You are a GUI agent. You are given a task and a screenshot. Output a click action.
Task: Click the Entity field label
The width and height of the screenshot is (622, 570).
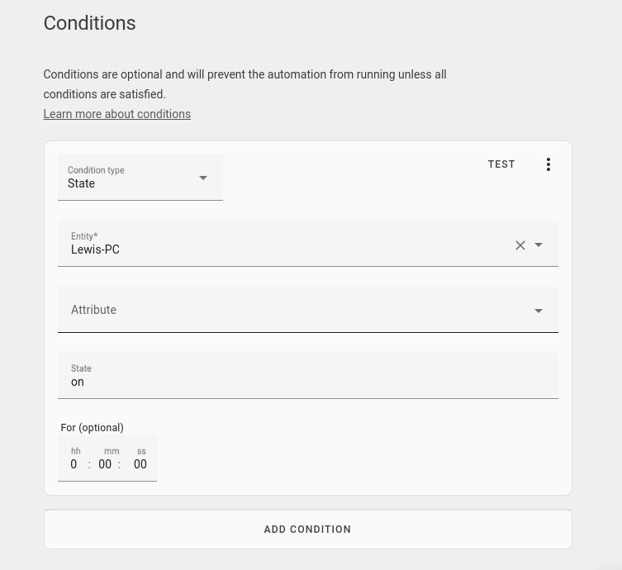[x=84, y=236]
